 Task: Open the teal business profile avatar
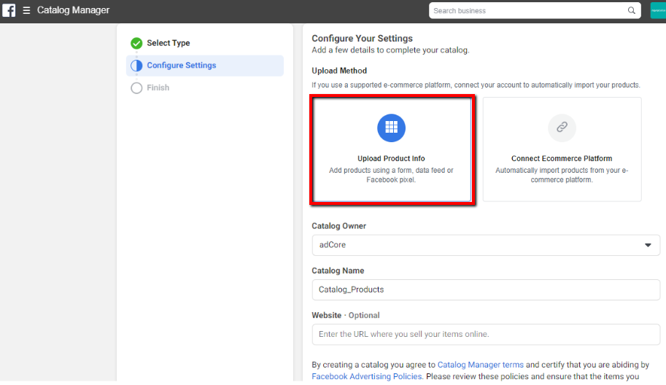coord(657,11)
